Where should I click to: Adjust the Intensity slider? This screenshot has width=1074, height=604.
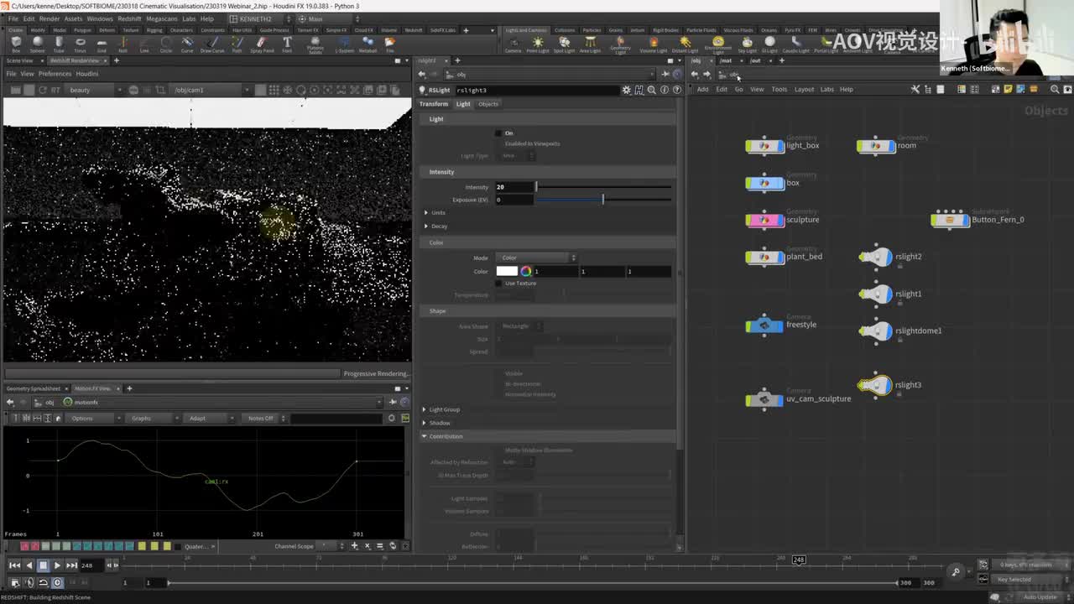coord(604,187)
